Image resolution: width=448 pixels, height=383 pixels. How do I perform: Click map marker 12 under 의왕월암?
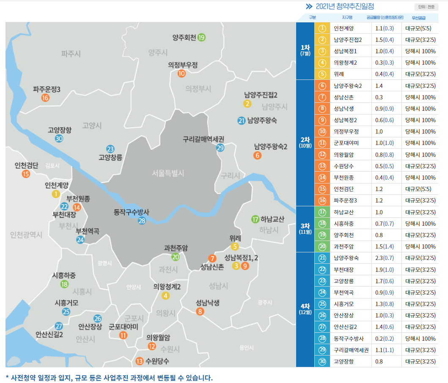(152, 347)
